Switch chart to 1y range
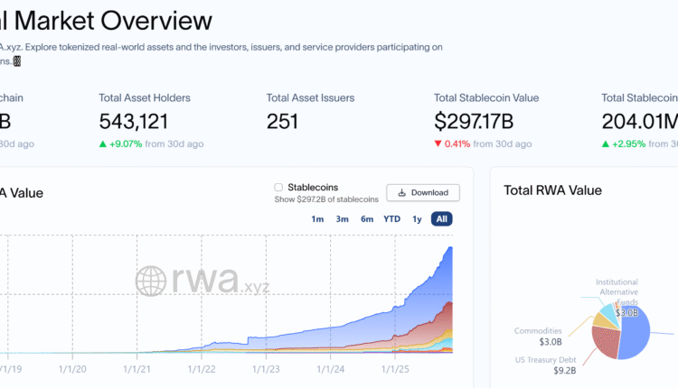The height and width of the screenshot is (388, 678). 417,219
